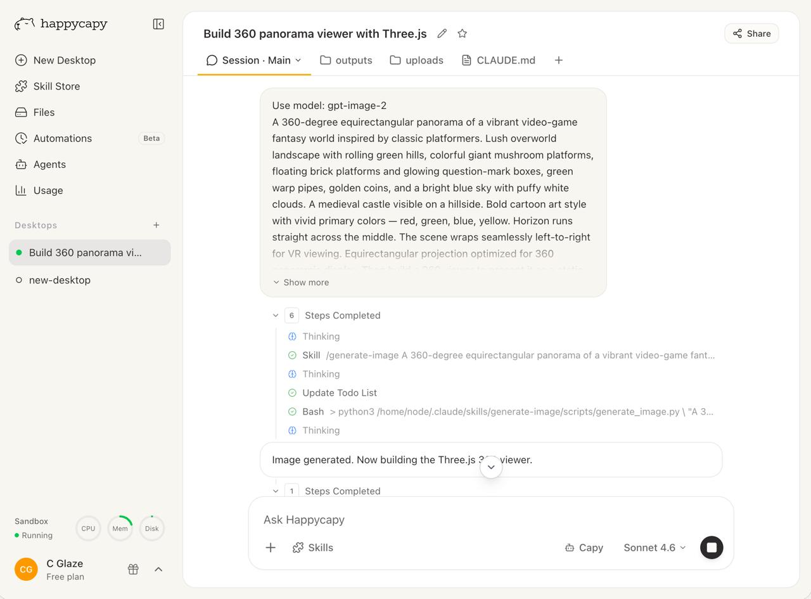Collapse the 6 Steps Completed section

pos(276,316)
